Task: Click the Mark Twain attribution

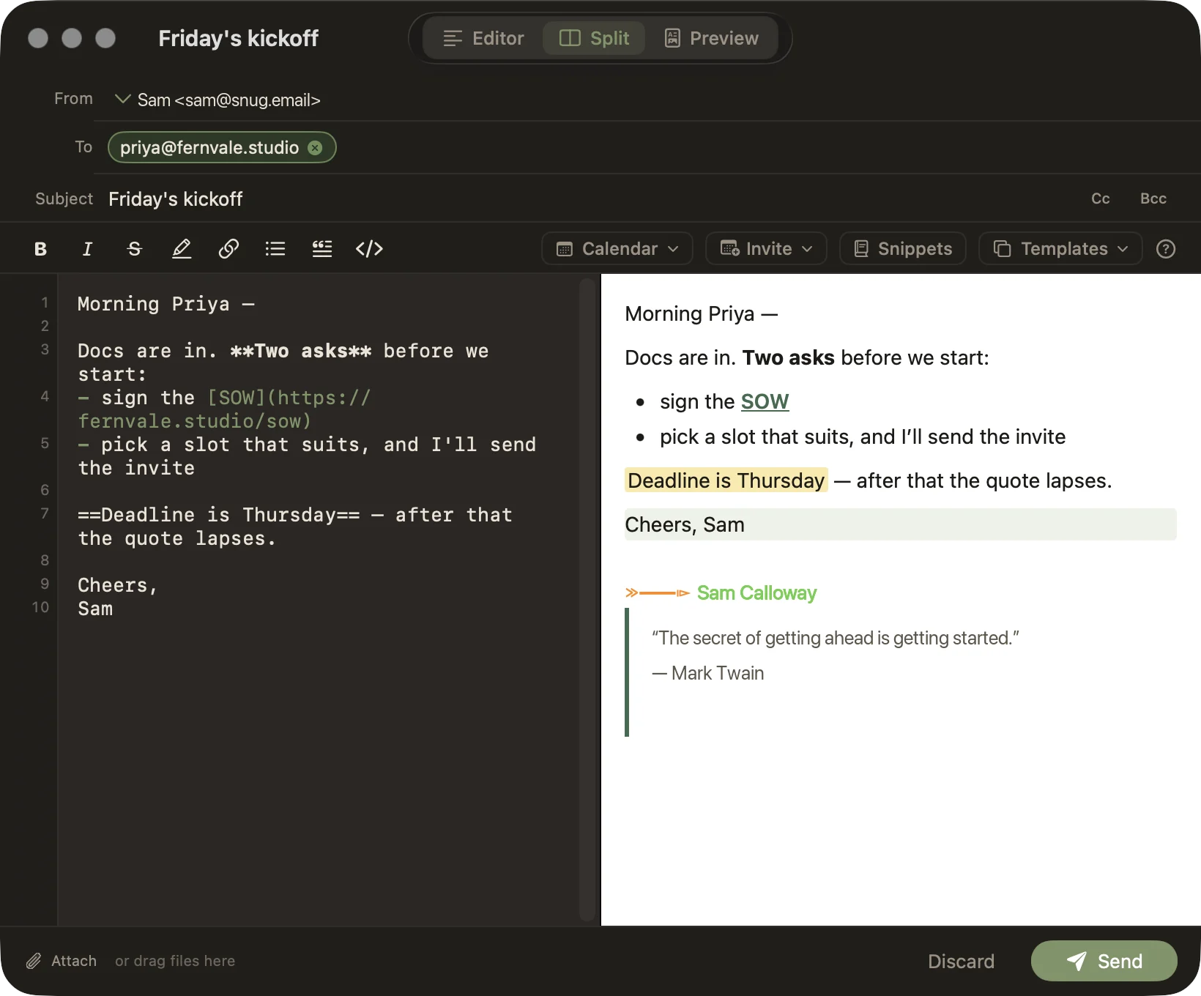Action: point(708,673)
